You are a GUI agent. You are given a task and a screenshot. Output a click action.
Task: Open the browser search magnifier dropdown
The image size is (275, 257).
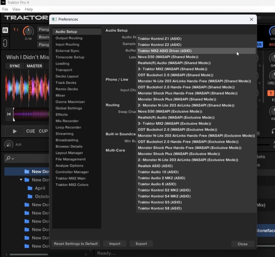click(x=9, y=158)
